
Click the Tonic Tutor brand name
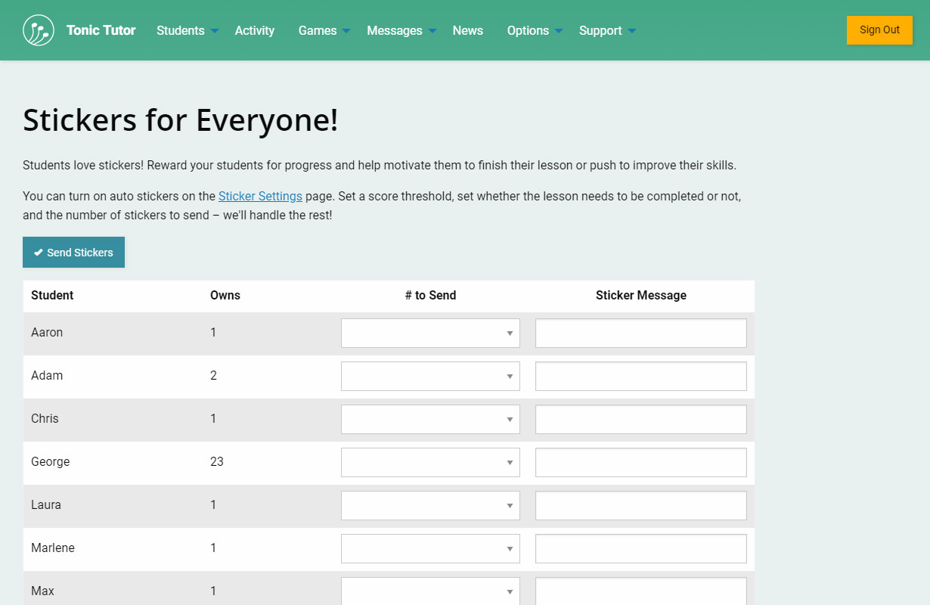(x=101, y=30)
